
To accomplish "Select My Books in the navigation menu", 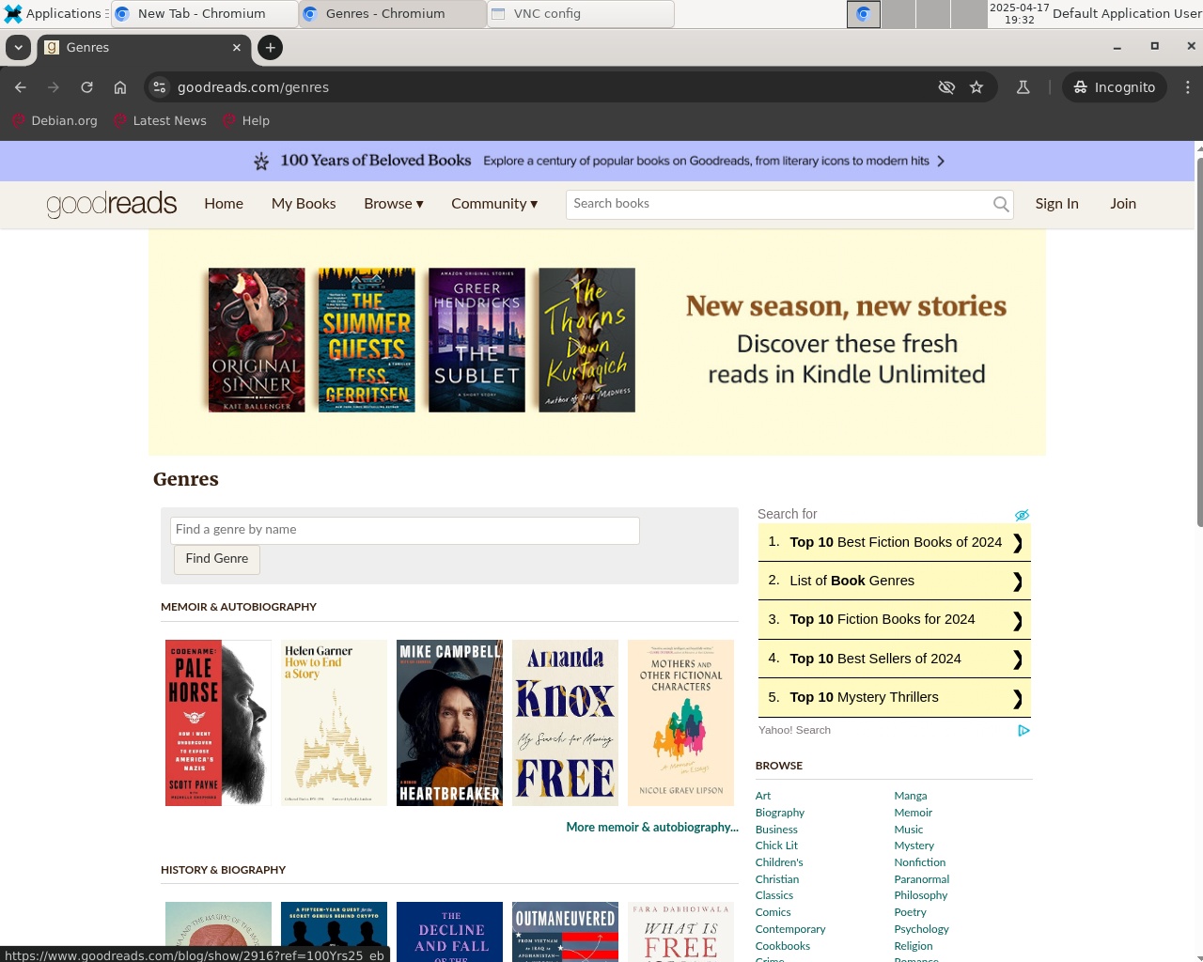I will click(x=303, y=204).
